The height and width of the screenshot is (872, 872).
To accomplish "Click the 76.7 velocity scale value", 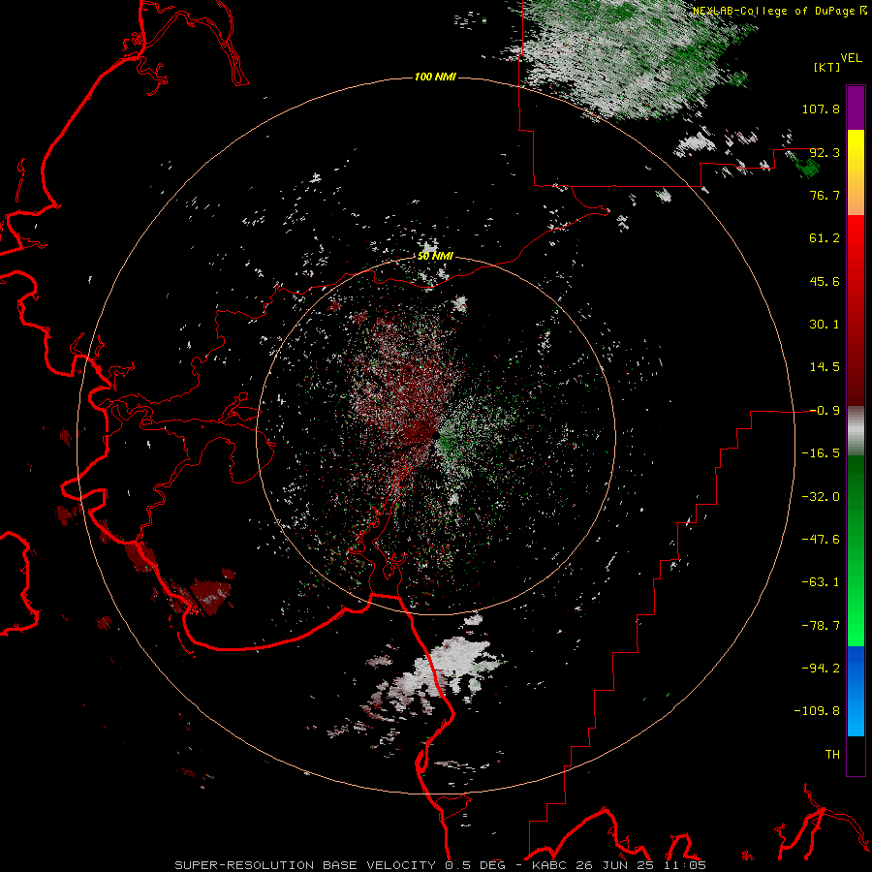I will click(825, 195).
